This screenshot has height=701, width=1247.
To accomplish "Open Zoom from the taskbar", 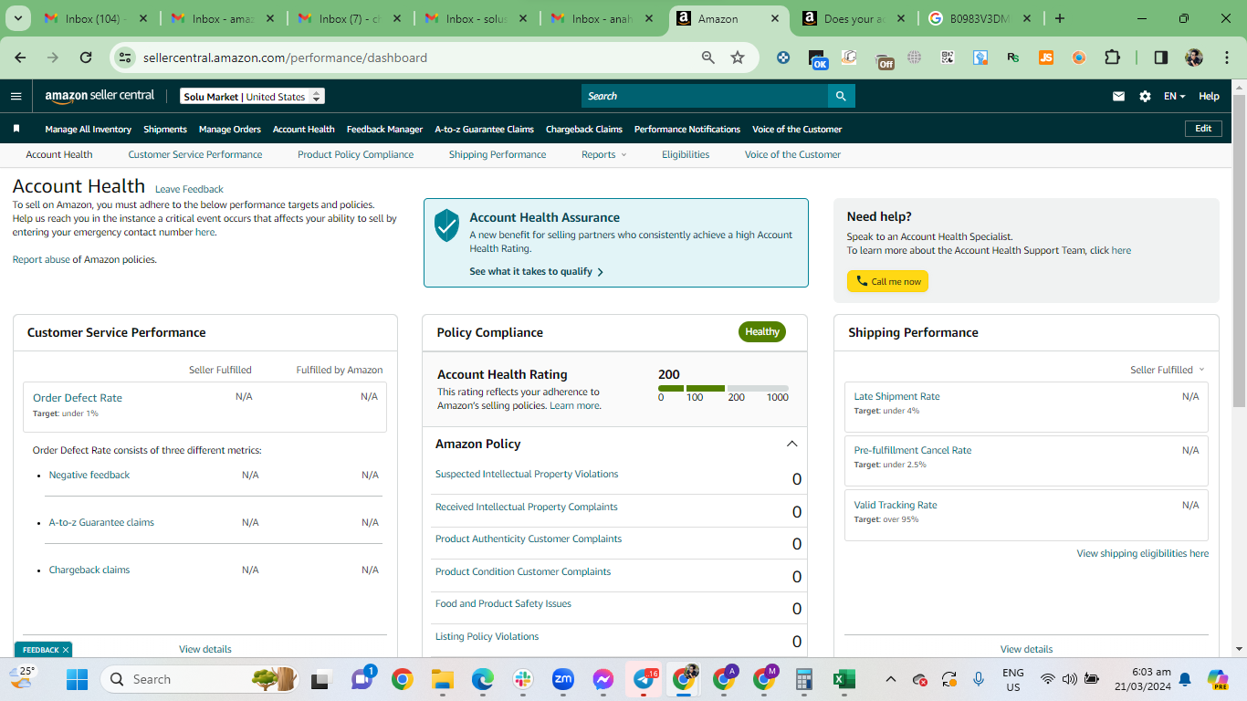I will tap(563, 679).
